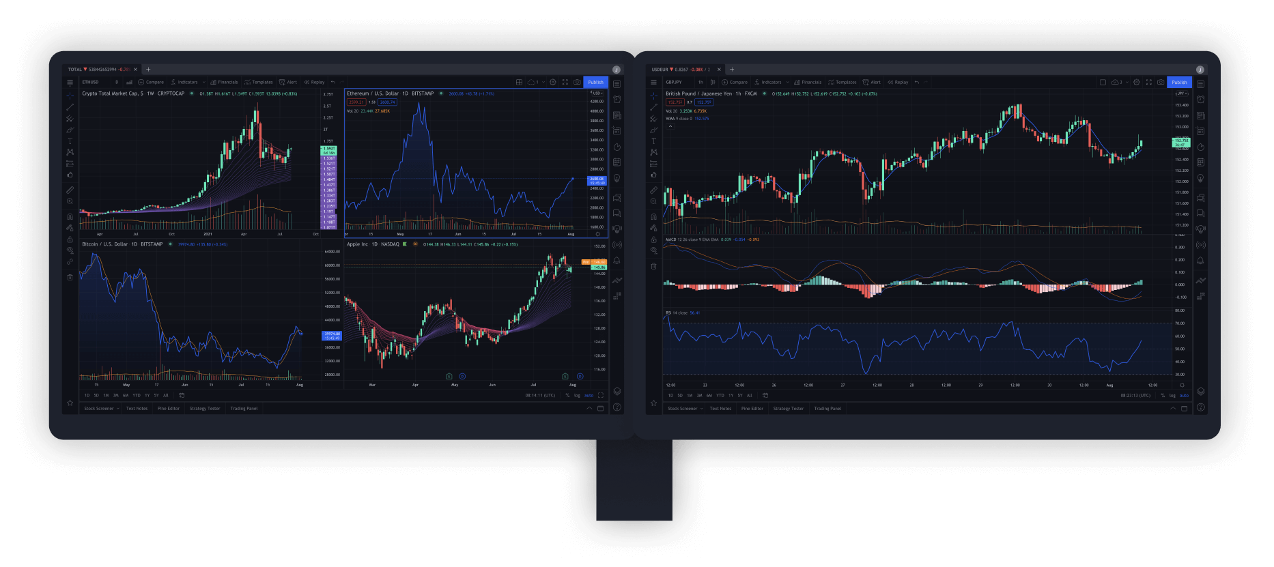Choose the measure ruler tool, left monitor
This screenshot has width=1274, height=567.
(x=70, y=190)
